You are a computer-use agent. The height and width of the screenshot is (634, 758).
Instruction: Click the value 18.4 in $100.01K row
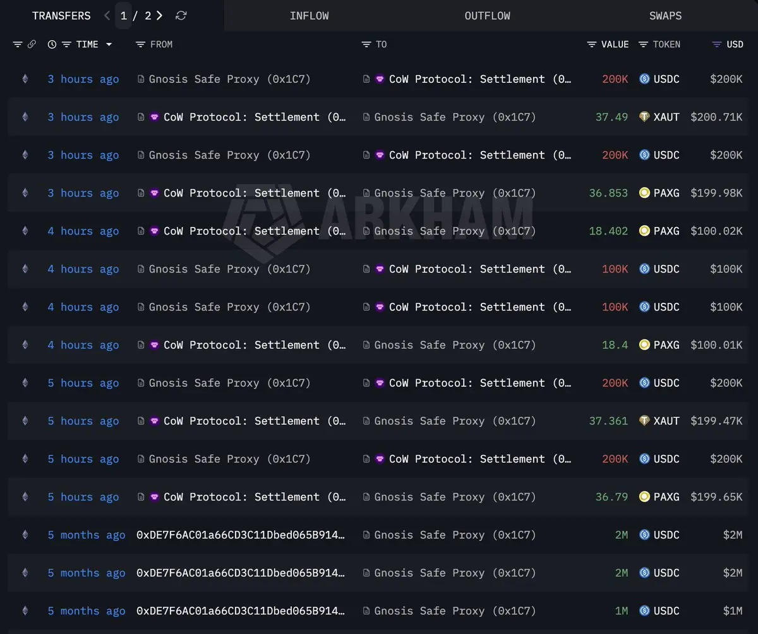click(615, 344)
